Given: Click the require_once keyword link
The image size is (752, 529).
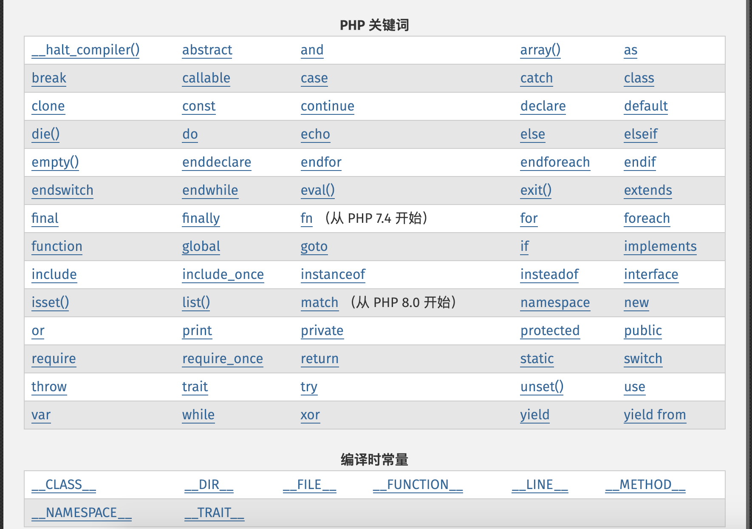Looking at the screenshot, I should coord(223,359).
